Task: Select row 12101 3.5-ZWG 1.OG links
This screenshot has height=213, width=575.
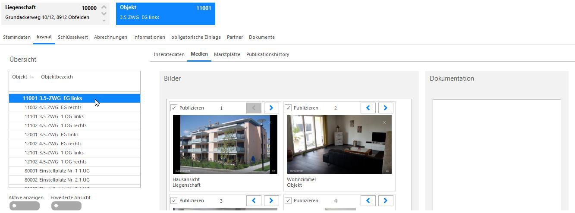Action: point(75,153)
